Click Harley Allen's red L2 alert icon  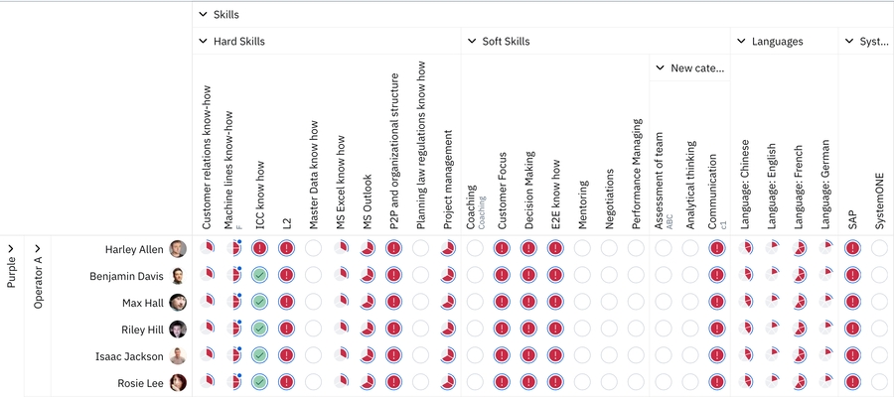[286, 248]
